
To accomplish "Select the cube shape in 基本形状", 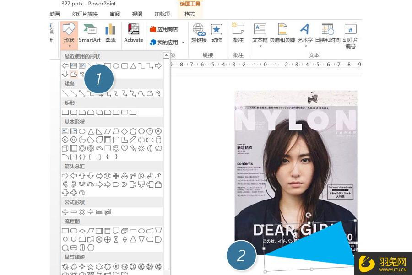I will pyautogui.click(x=65, y=148).
